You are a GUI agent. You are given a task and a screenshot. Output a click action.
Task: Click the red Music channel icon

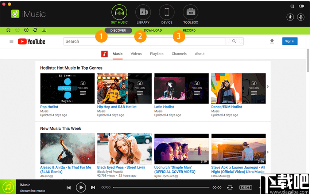click(x=104, y=54)
